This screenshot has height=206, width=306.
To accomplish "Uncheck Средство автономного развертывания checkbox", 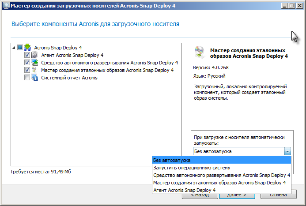I will coord(27,63).
